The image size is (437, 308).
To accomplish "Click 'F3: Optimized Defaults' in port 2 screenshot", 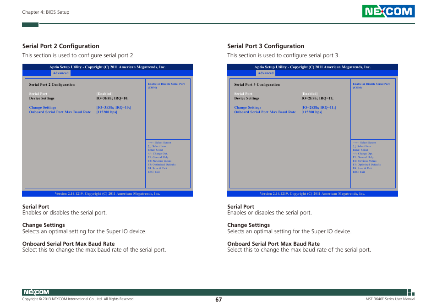I will 162,165.
